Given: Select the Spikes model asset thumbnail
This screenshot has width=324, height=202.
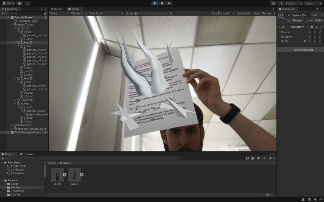Looking at the screenshot, I should point(74,175).
